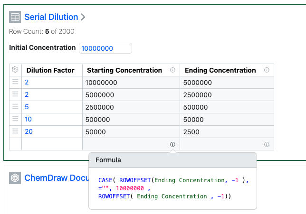
Task: Click drag handle of the dilution factor 20 row
Action: tap(15, 132)
